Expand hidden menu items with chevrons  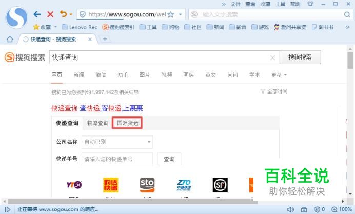tap(224, 4)
